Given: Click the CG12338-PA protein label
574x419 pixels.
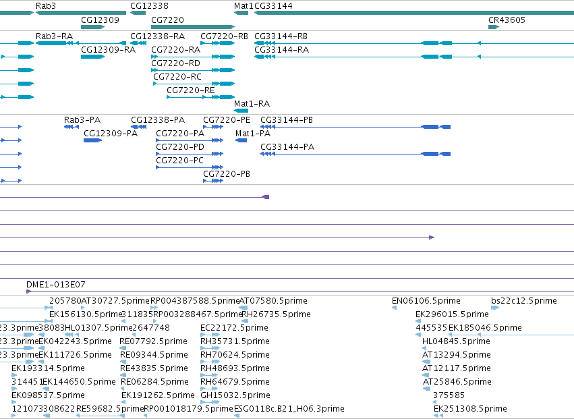Looking at the screenshot, I should coord(158,120).
